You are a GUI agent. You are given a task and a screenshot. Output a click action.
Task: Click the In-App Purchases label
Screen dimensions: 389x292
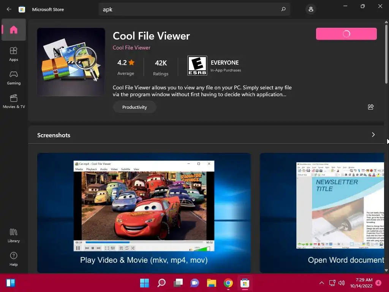pos(226,70)
